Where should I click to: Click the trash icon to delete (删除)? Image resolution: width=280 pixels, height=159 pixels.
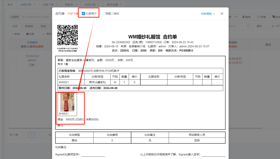pyautogui.click(x=243, y=17)
